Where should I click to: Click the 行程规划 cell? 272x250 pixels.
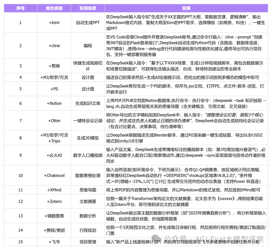pyautogui.click(x=88, y=230)
